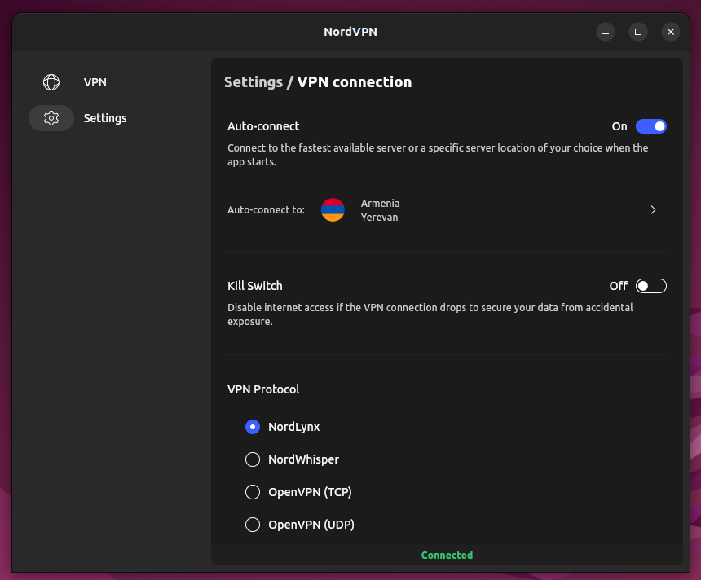Choose the NordWhisper protocol radio button
The height and width of the screenshot is (580, 701).
[253, 459]
